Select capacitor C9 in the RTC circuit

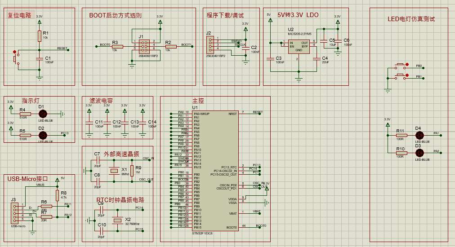[x=101, y=210]
